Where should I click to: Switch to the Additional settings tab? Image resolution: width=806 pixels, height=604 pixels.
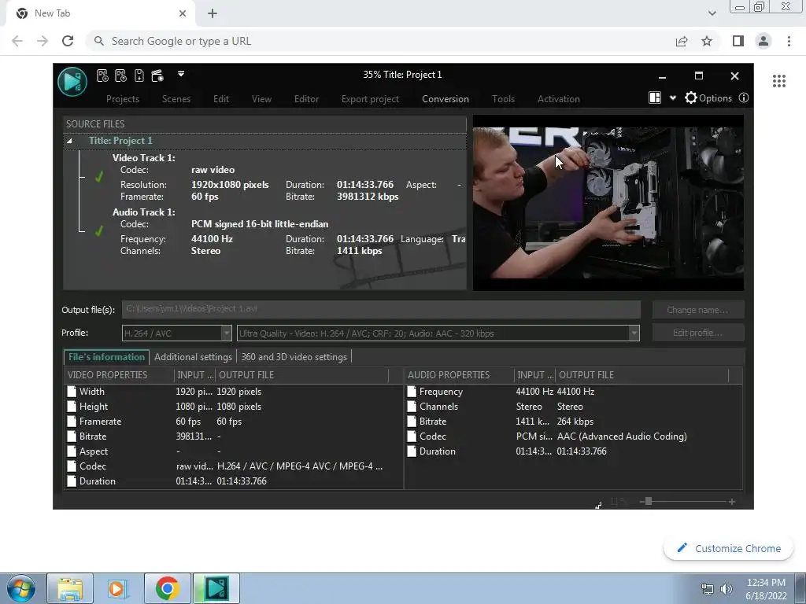tap(193, 356)
